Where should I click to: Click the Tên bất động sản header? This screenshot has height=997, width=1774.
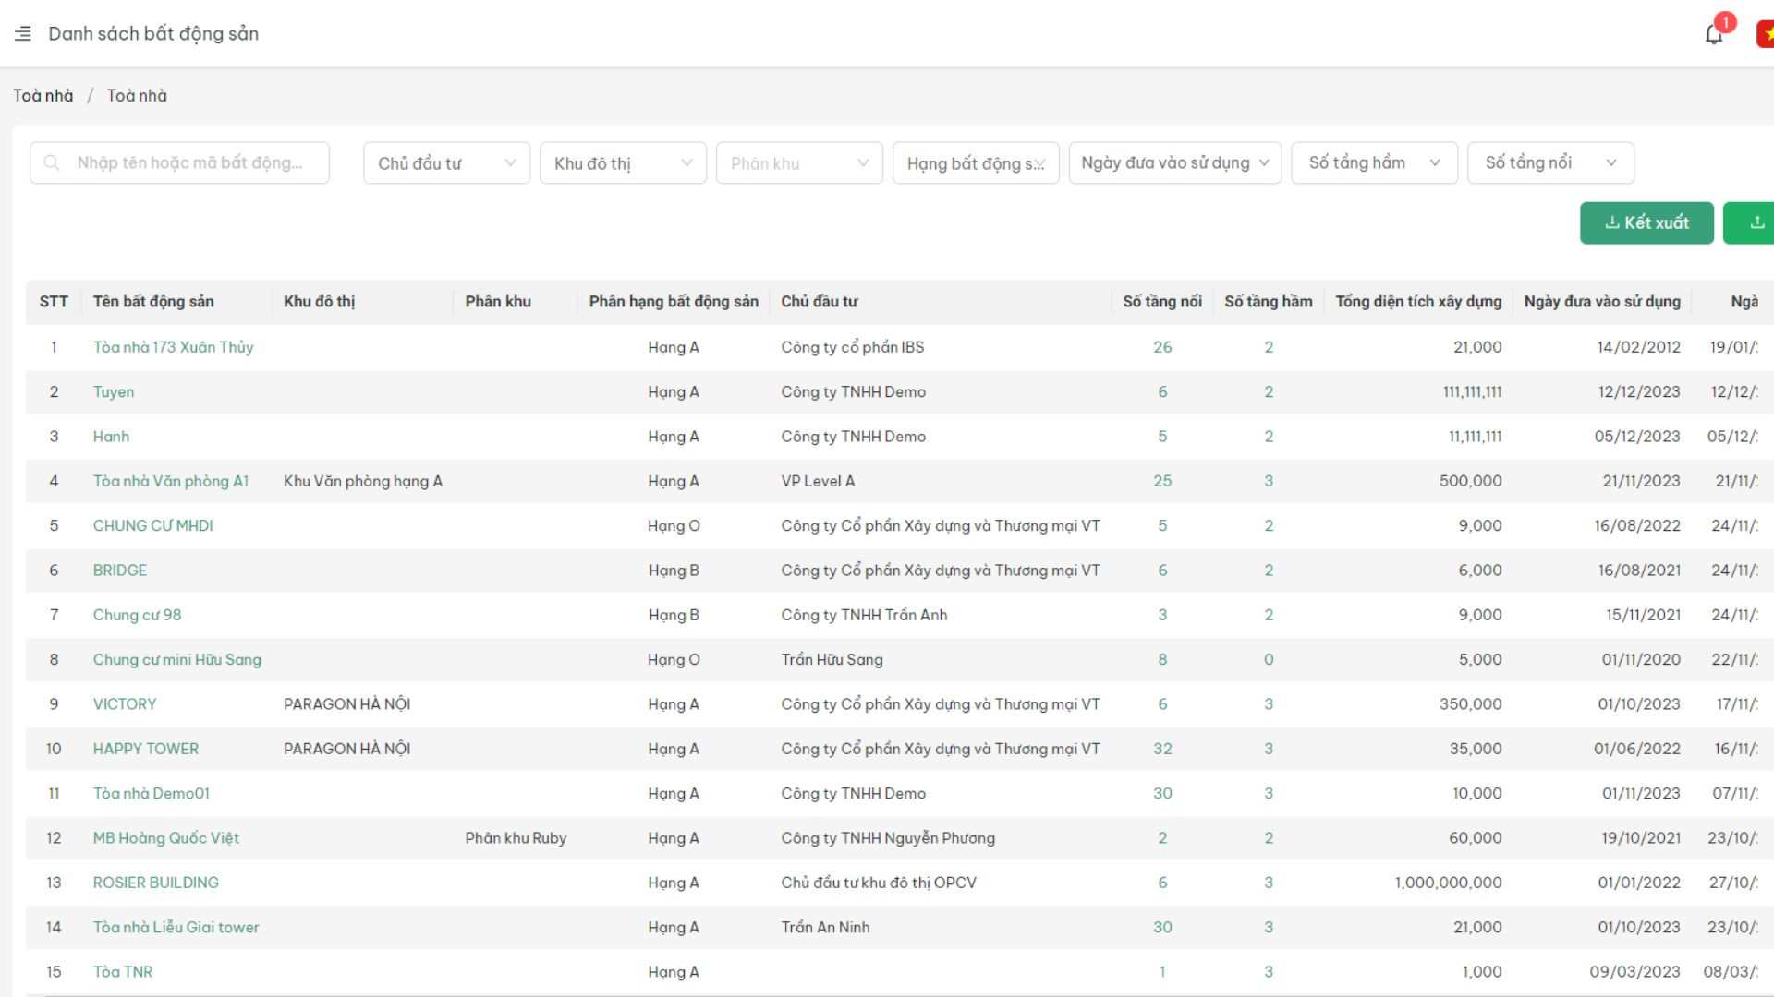coord(153,302)
